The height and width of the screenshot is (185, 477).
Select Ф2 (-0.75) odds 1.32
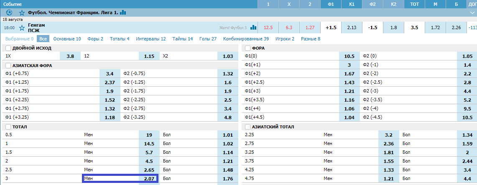228,74
